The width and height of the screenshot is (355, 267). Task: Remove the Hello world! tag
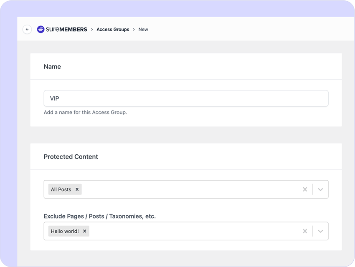[x=85, y=231]
